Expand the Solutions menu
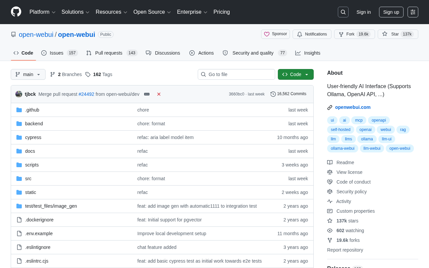Image resolution: width=429 pixels, height=268 pixels. click(x=75, y=12)
